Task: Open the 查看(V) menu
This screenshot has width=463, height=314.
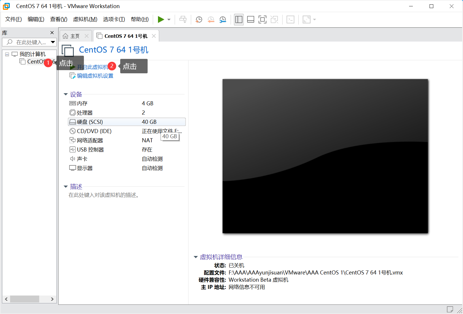Action: click(x=59, y=19)
